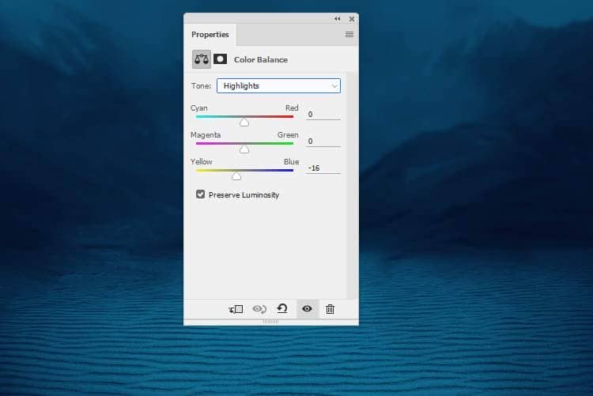Click the Magenta label
The width and height of the screenshot is (593, 396).
click(206, 135)
